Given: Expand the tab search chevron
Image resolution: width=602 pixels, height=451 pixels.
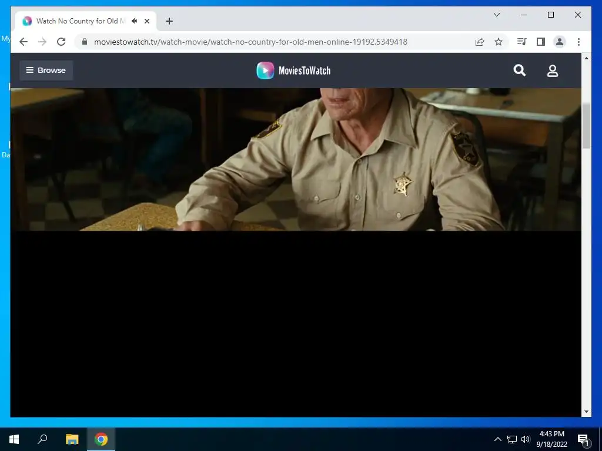Looking at the screenshot, I should coord(496,15).
